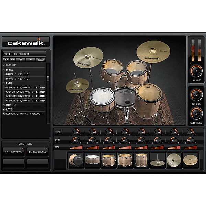Expand the Country pattern folder

pyautogui.click(x=4, y=65)
